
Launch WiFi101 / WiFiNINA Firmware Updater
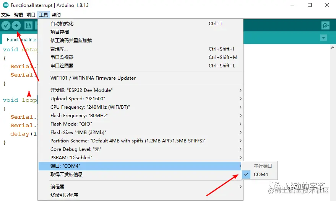pos(141,78)
